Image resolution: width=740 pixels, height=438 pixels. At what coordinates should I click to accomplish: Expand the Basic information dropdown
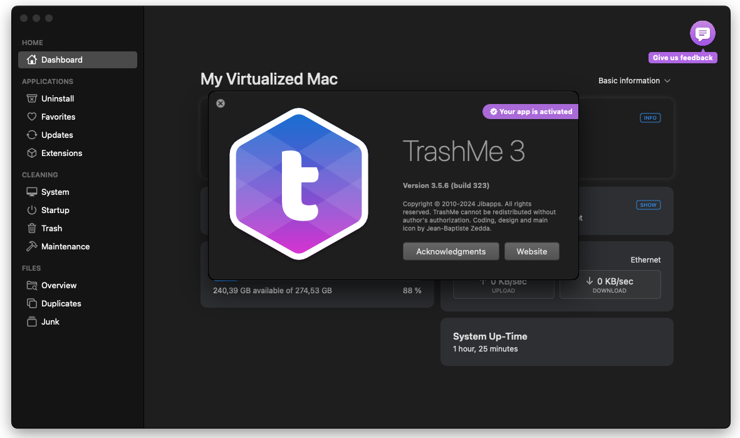634,81
